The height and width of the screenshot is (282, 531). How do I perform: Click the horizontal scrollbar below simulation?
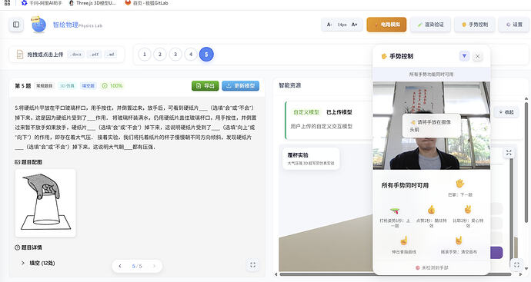(396, 274)
